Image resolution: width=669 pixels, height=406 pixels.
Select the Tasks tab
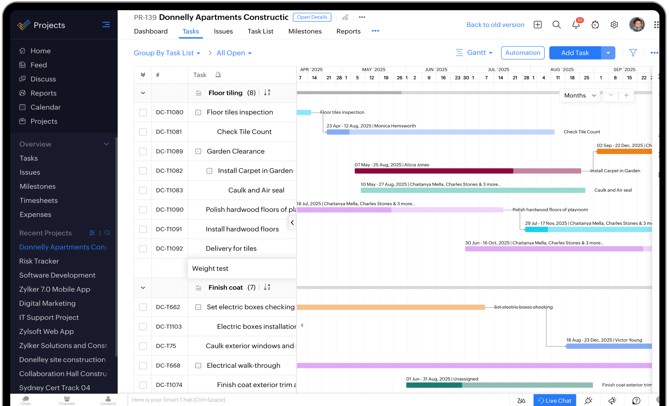coord(190,31)
